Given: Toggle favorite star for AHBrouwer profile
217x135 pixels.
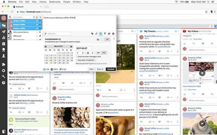Looking at the screenshot, I should tap(37, 36).
